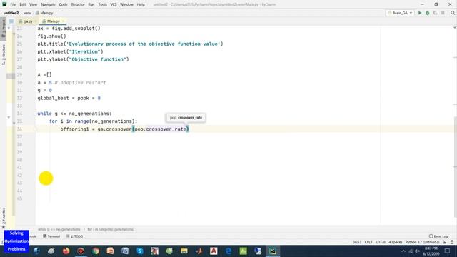
Task: Show hidden tray icons with the chevron
Action: 403,251
